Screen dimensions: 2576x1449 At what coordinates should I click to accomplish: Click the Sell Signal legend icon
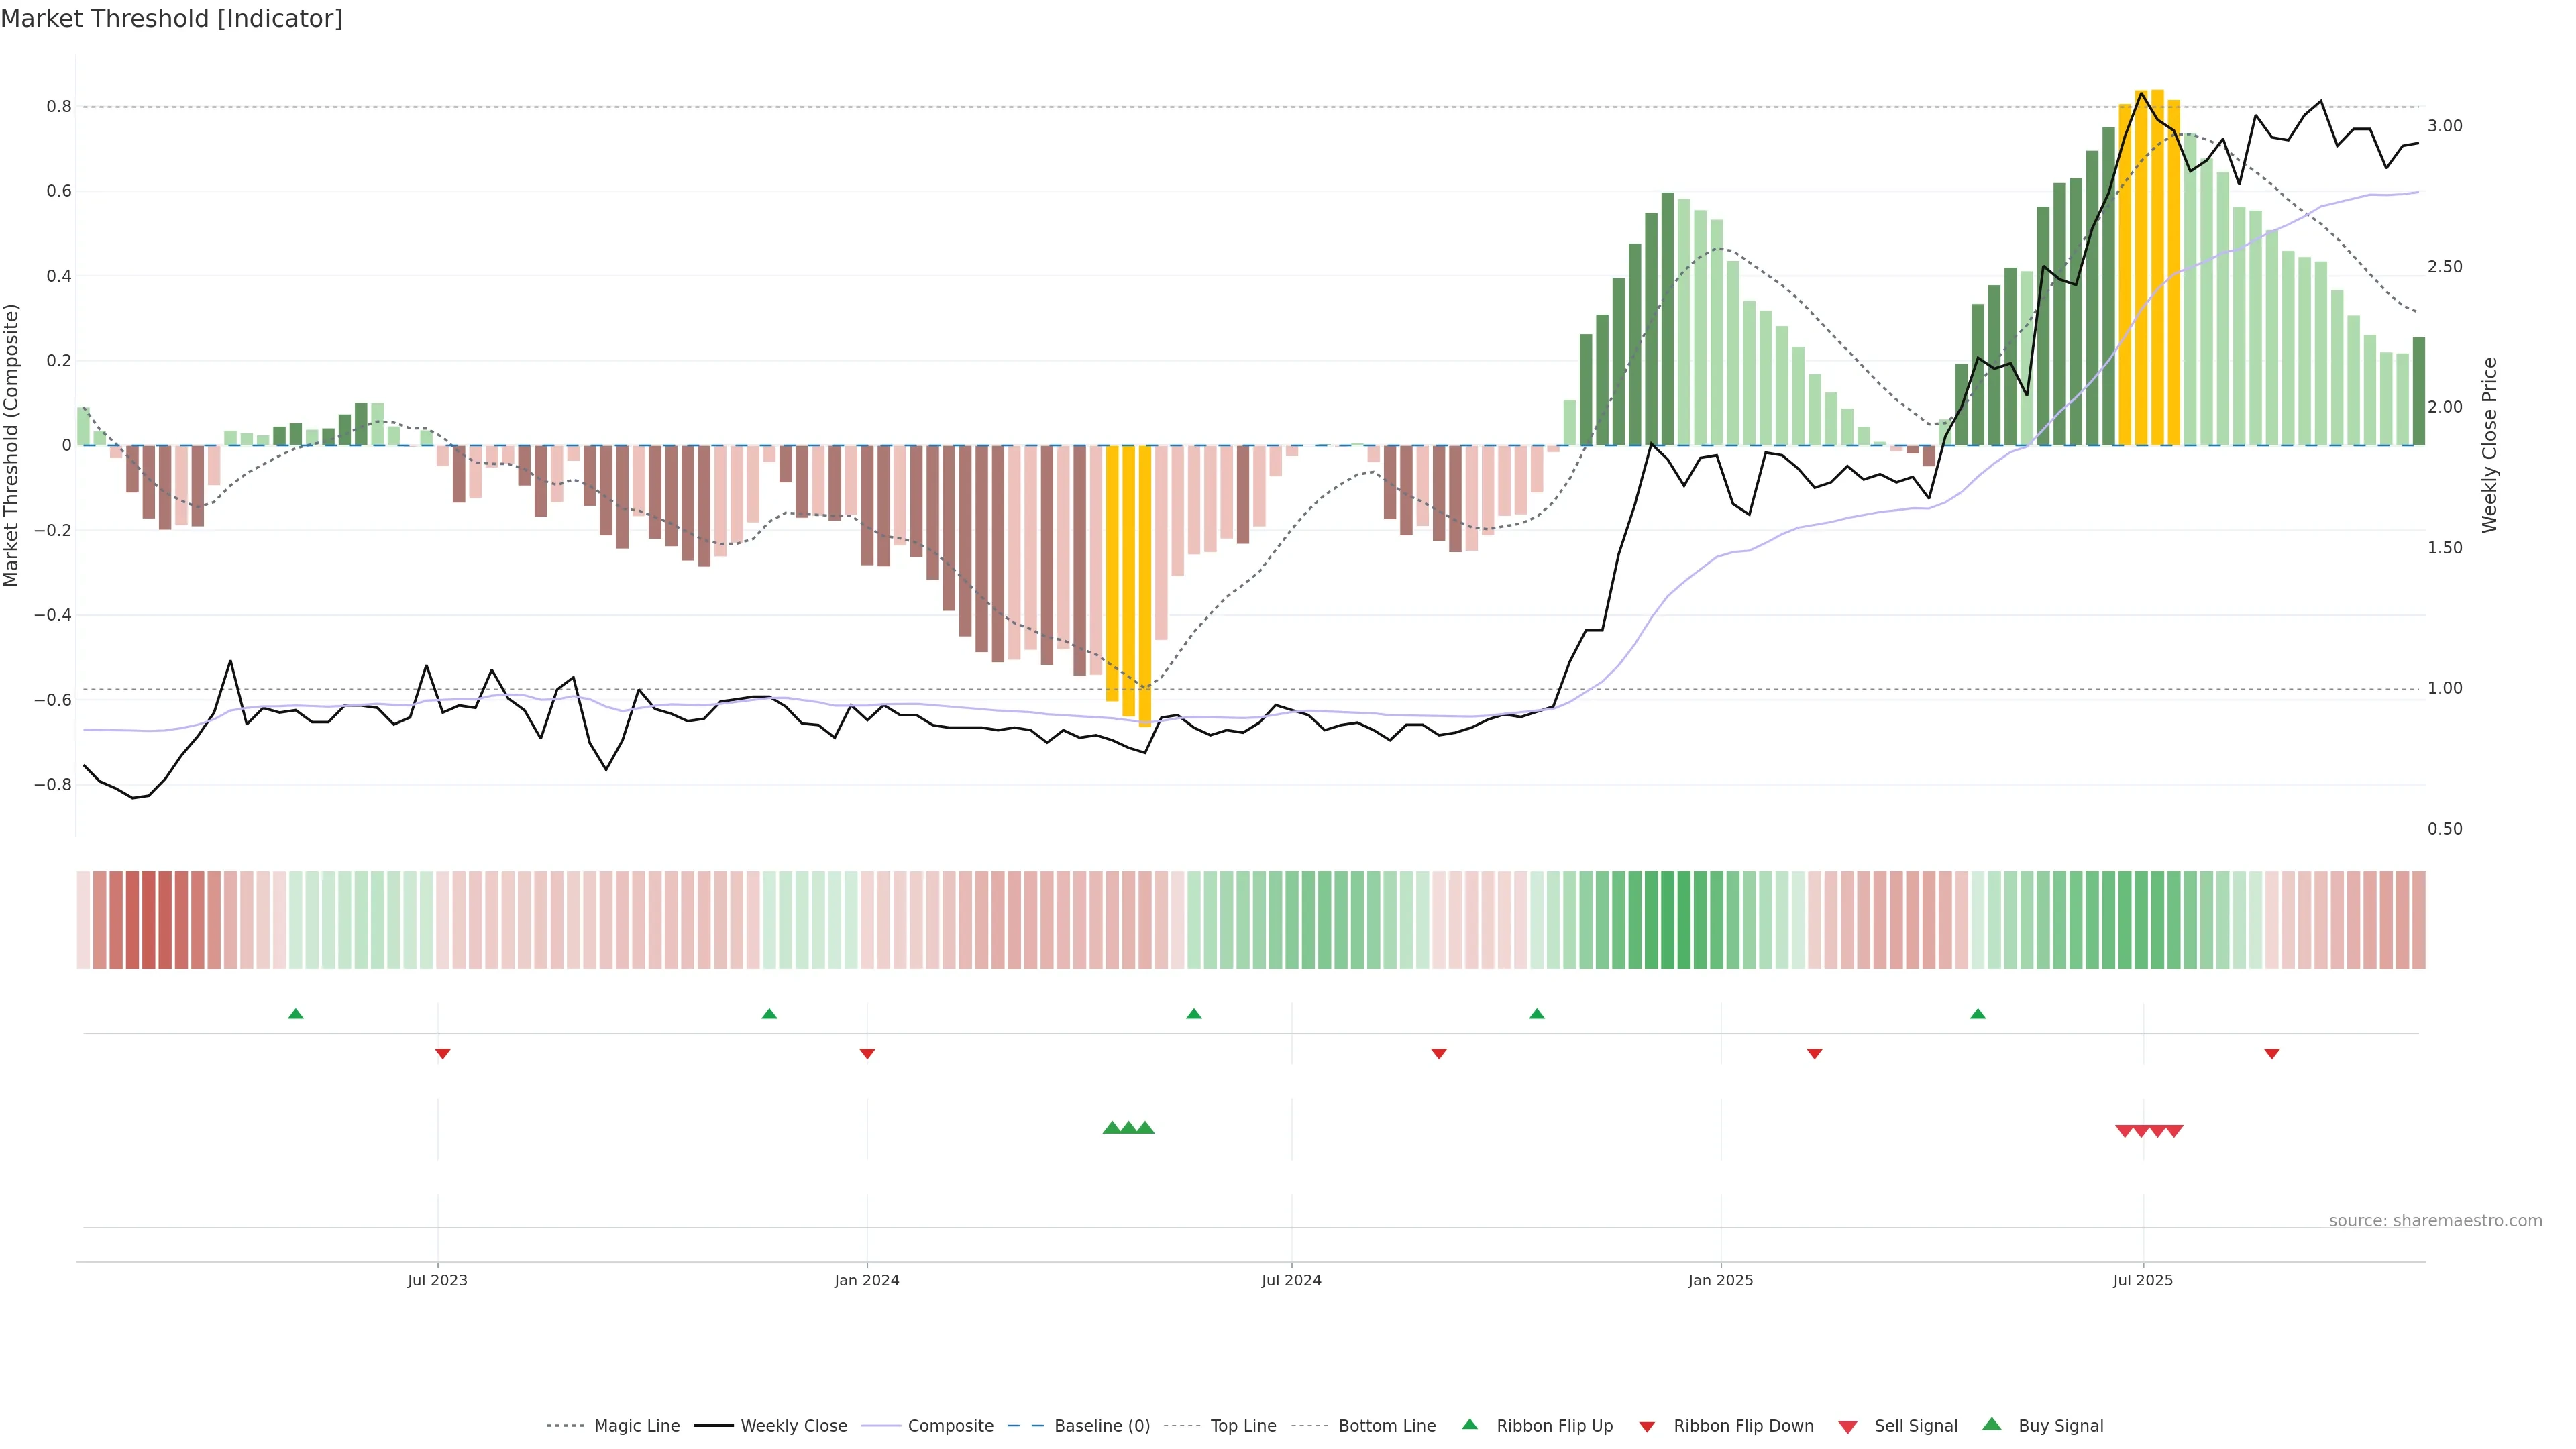tap(1848, 1427)
